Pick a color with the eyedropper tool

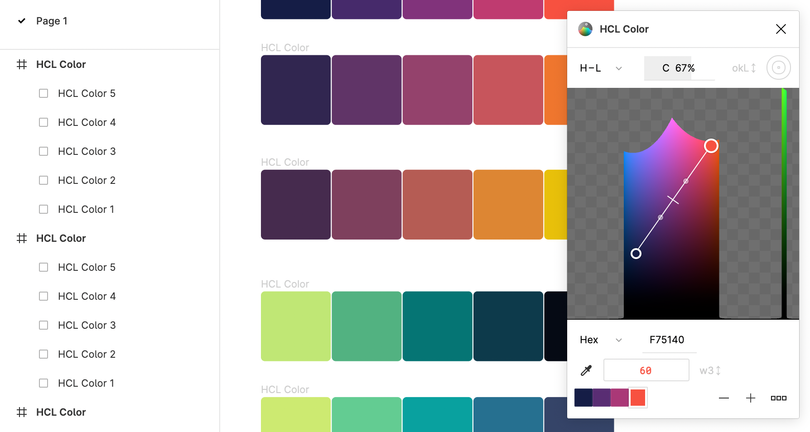[x=586, y=371]
